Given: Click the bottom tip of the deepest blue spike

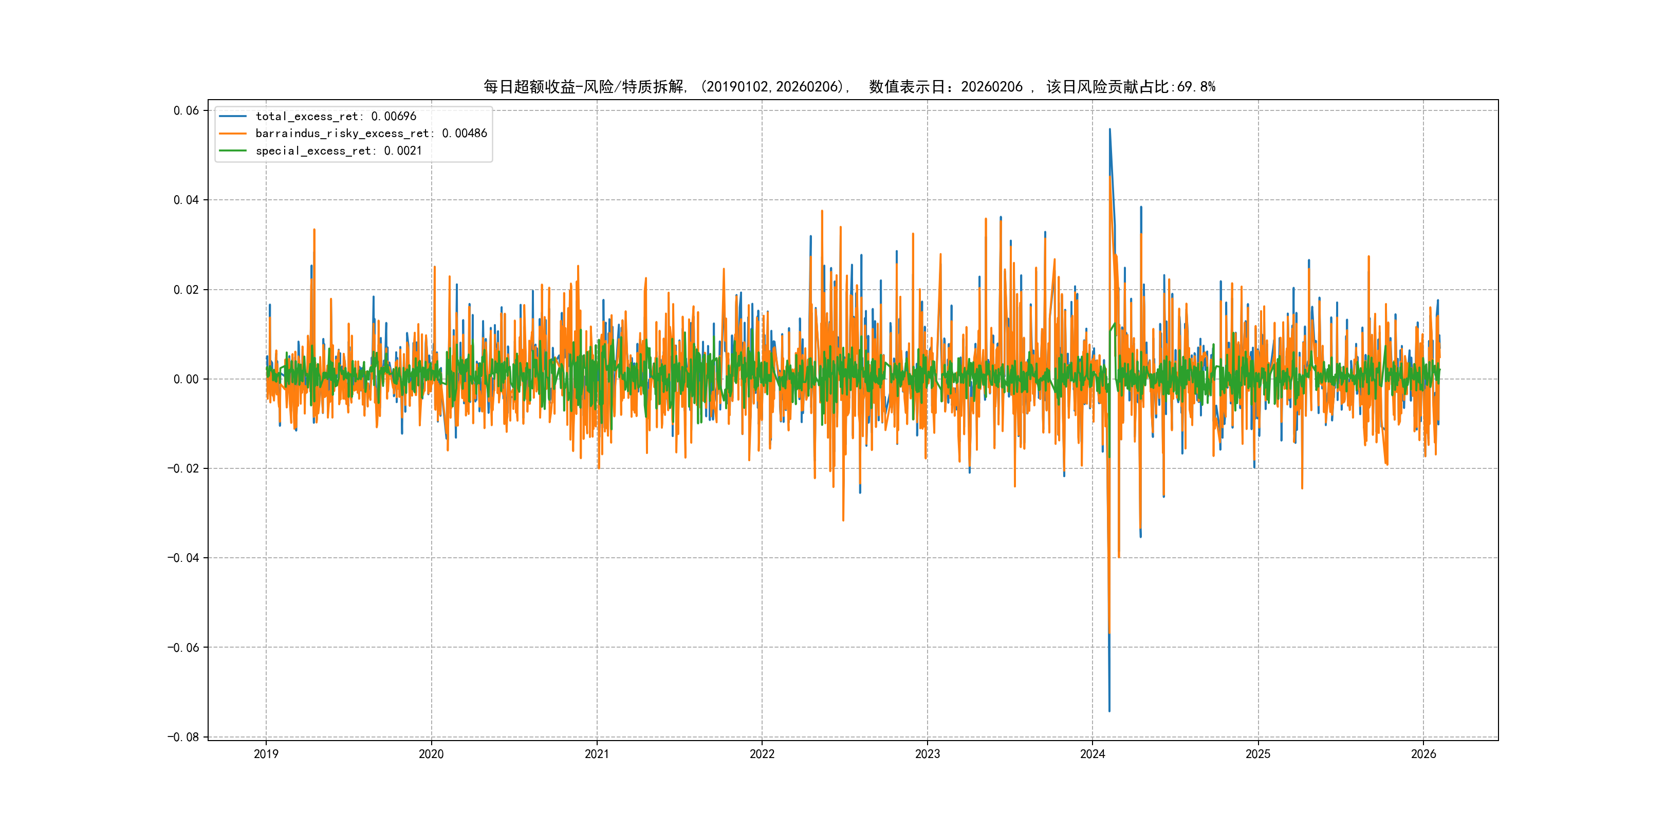Looking at the screenshot, I should click(1109, 711).
